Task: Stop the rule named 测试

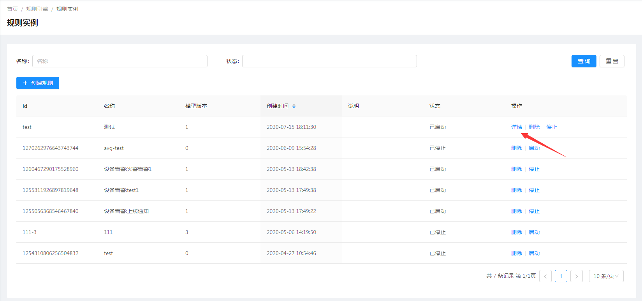Action: (551, 127)
